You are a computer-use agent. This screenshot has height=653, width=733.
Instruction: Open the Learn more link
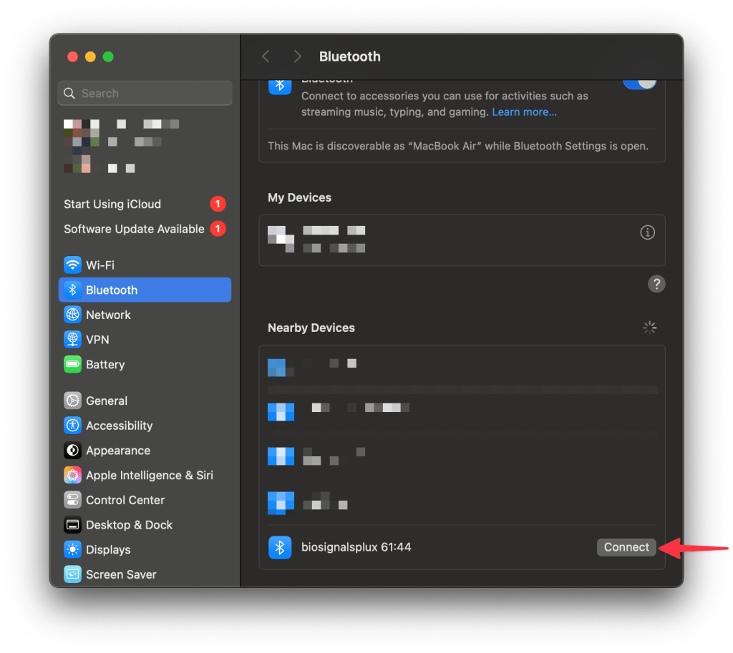pyautogui.click(x=524, y=112)
